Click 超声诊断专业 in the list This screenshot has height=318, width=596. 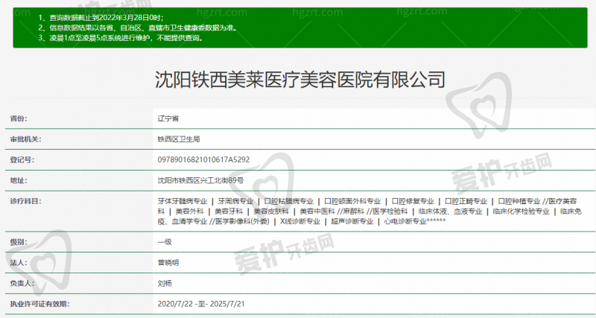click(352, 221)
